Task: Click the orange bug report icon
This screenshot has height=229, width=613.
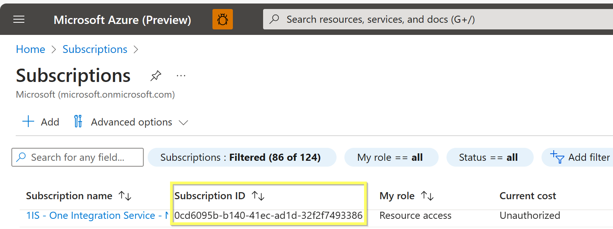Action: (223, 19)
